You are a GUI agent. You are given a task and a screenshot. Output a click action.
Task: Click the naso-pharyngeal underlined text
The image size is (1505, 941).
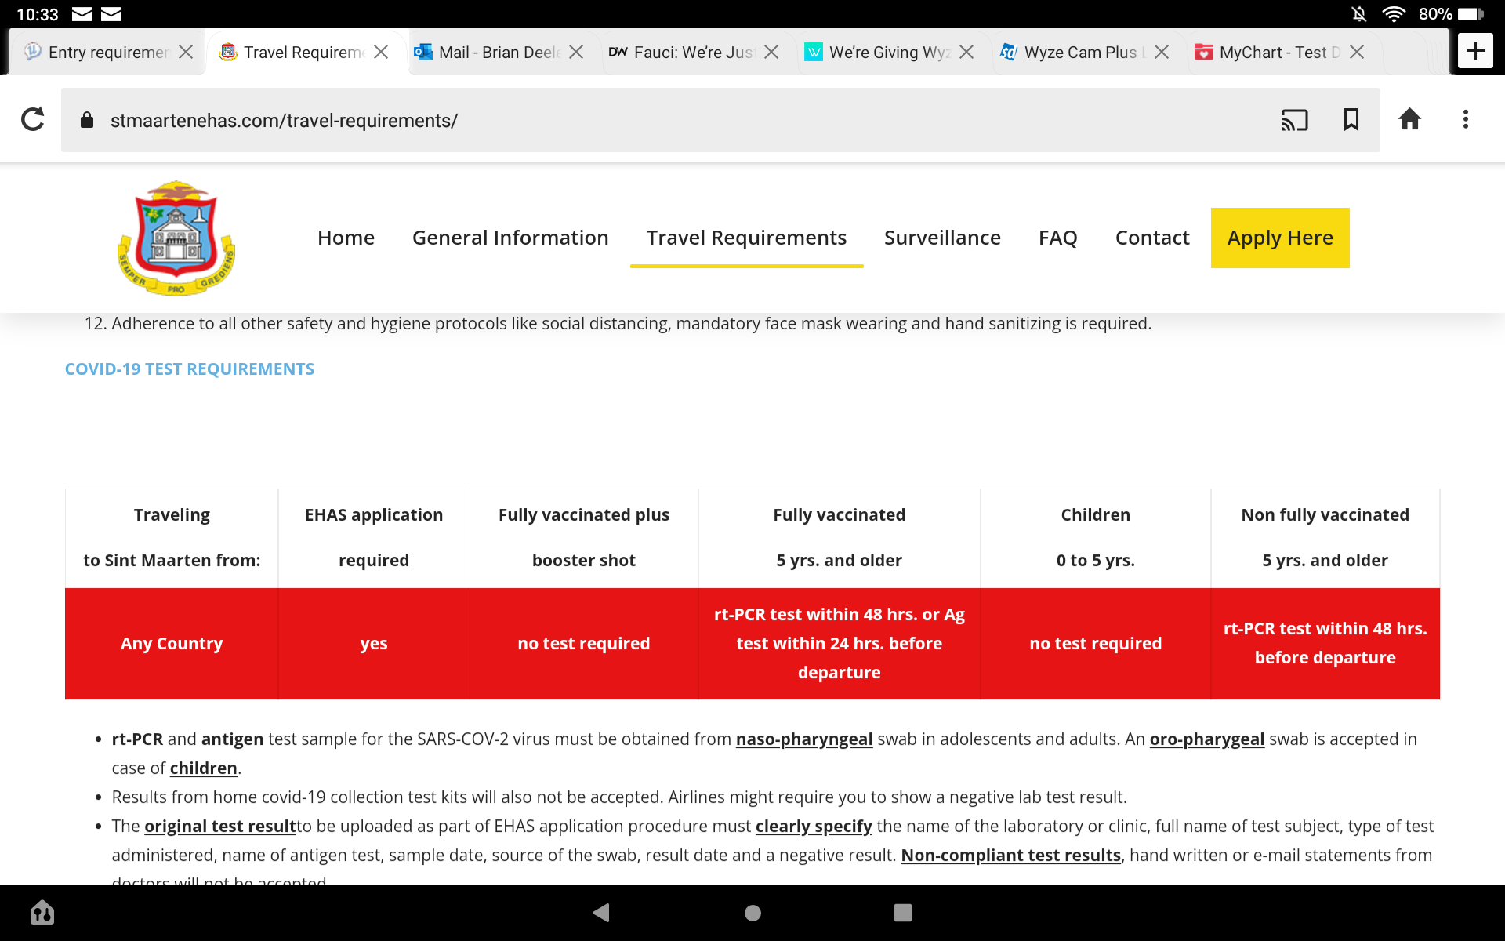tap(804, 739)
